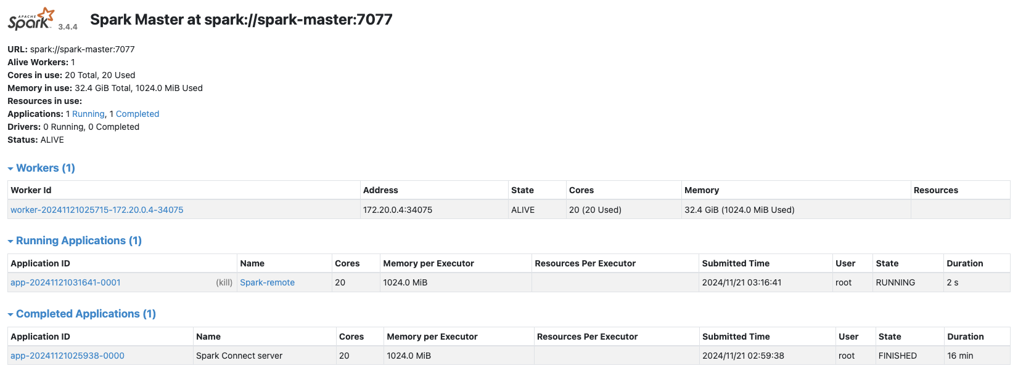
Task: Click the Apache Spark logo
Action: click(31, 19)
